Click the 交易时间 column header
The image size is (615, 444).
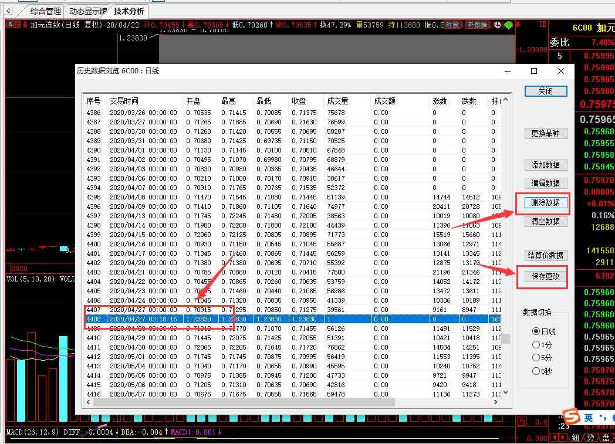coord(144,101)
